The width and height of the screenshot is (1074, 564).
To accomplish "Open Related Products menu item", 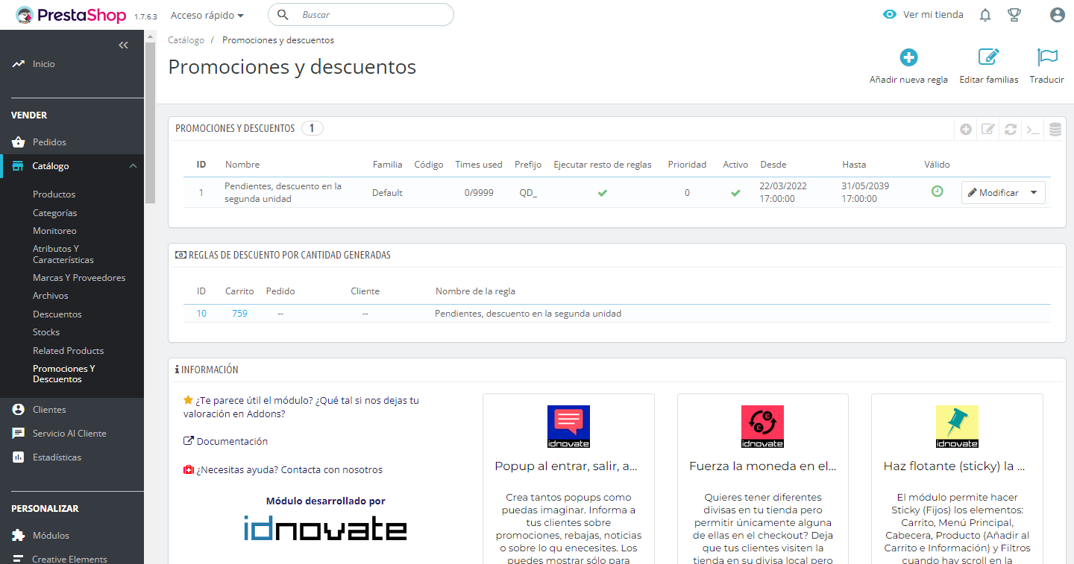I will 68,350.
